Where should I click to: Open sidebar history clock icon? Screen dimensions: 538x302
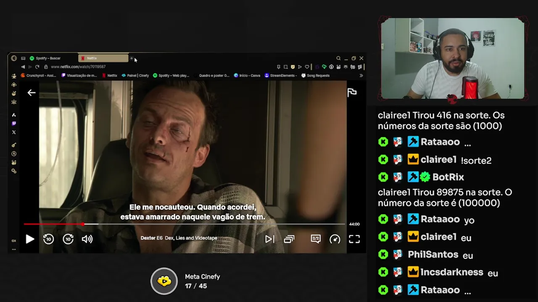pyautogui.click(x=14, y=154)
